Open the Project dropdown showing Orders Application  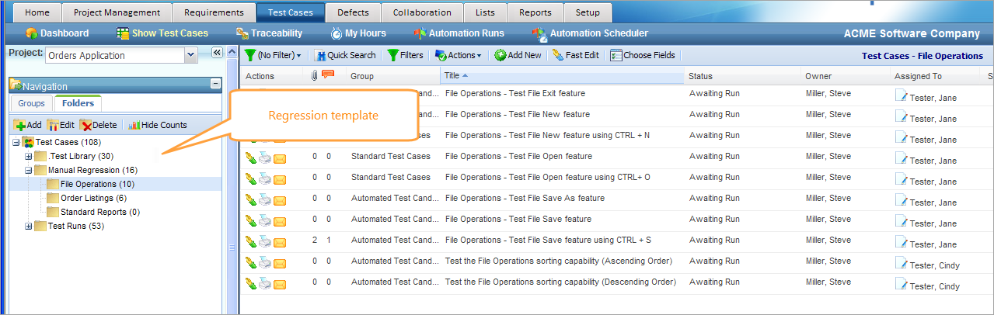(190, 55)
